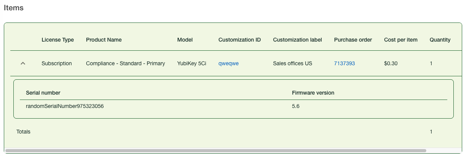The width and height of the screenshot is (466, 156).
Task: Click the Model column header
Action: (x=185, y=40)
